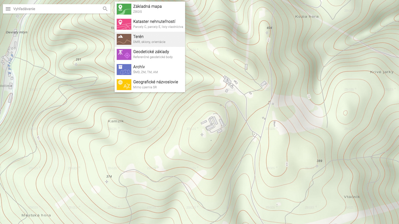Click 'ZBGIS' subtitle under Základná mapa
This screenshot has width=399, height=224.
click(x=138, y=12)
